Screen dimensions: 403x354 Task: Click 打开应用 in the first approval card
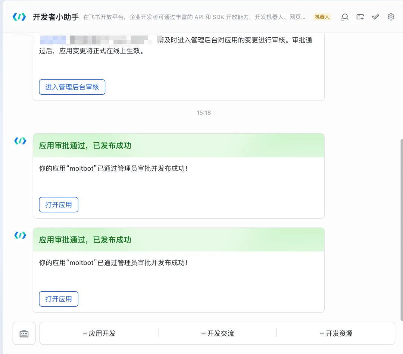(x=59, y=204)
